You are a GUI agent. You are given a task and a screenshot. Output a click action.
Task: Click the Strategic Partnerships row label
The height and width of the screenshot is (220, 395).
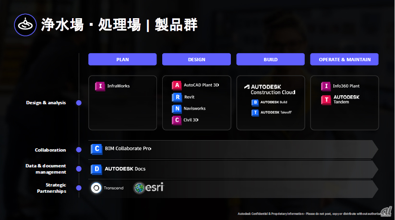coord(52,188)
